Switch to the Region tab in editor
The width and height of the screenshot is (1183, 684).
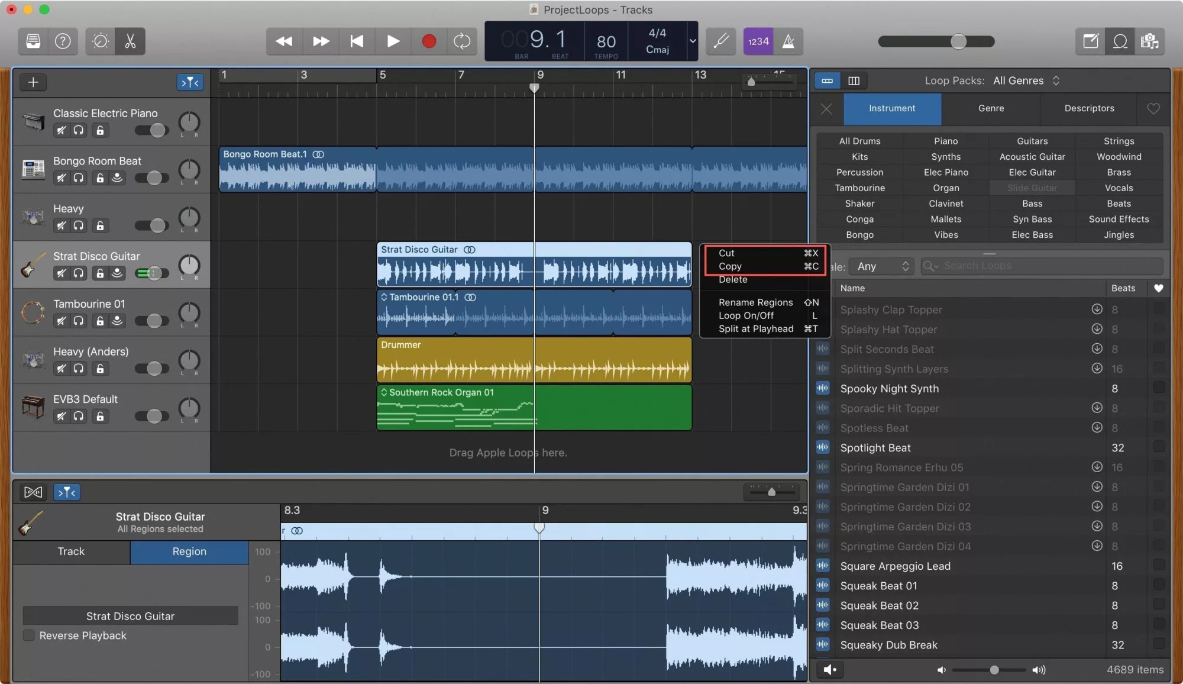pos(189,551)
